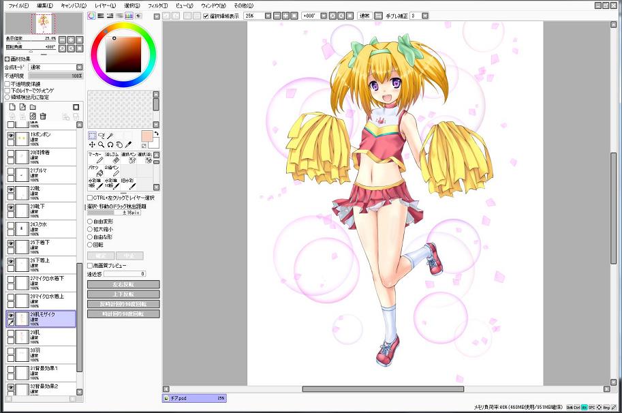Select the rectangular selection tool
The image size is (622, 413).
92,136
